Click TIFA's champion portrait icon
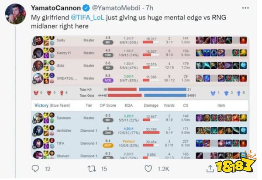 [38, 143]
